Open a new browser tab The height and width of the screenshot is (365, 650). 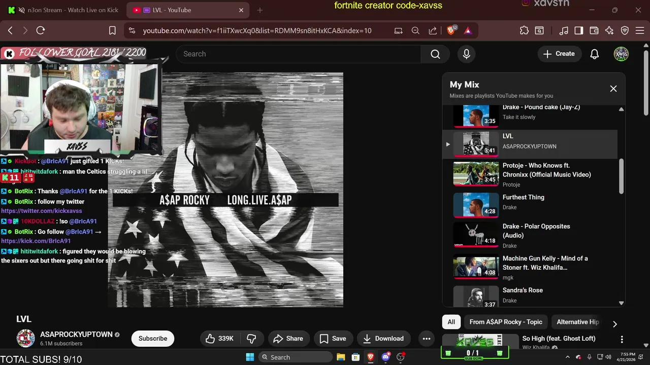tap(260, 10)
